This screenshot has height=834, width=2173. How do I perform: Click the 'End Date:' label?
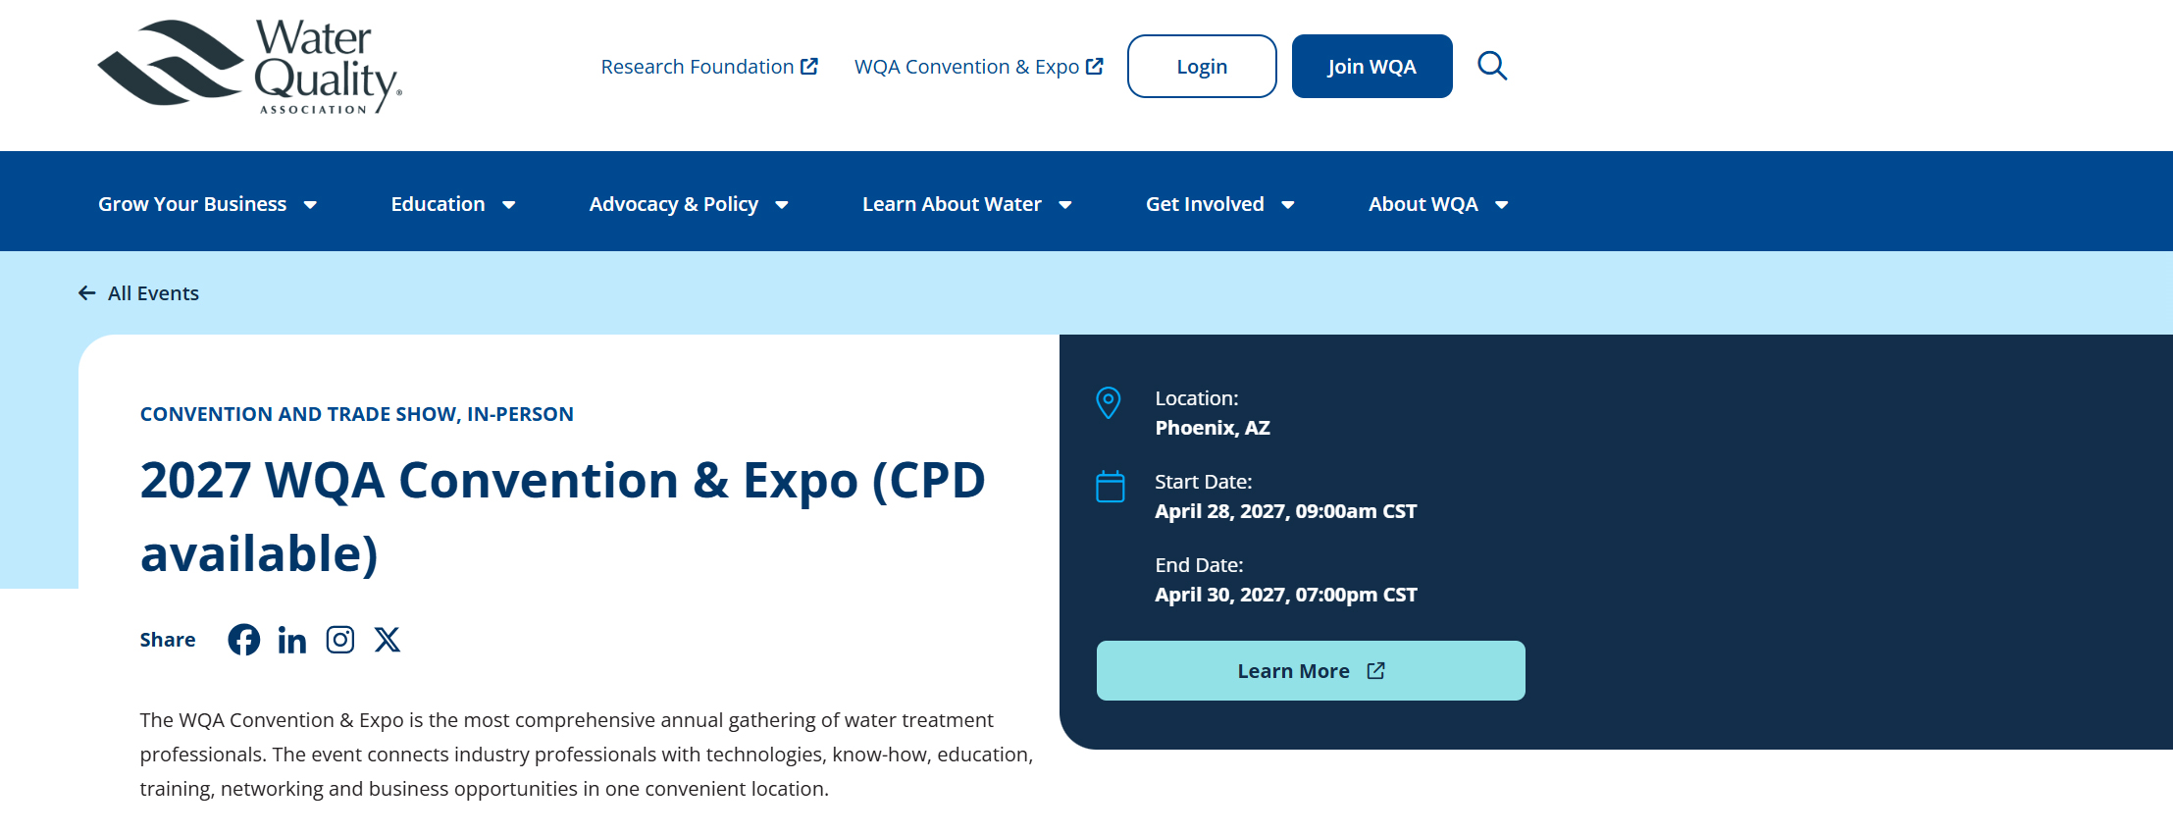click(x=1199, y=565)
